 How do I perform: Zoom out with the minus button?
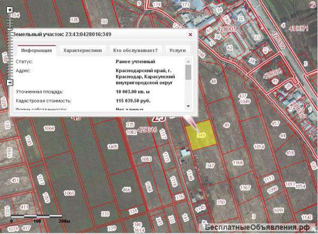click(10, 83)
